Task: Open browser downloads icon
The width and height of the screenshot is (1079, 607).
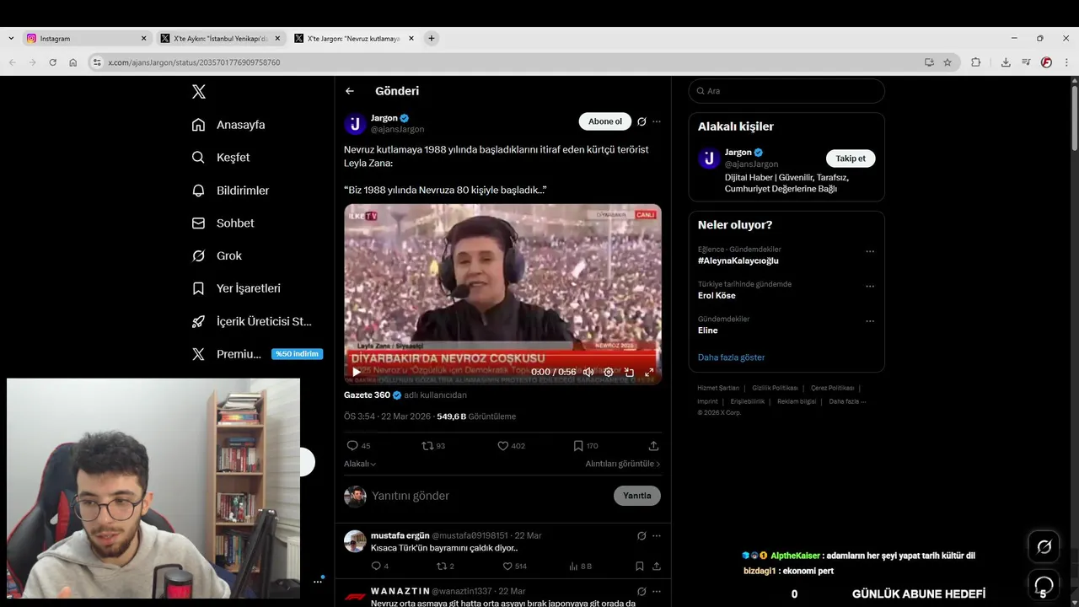Action: [1006, 62]
